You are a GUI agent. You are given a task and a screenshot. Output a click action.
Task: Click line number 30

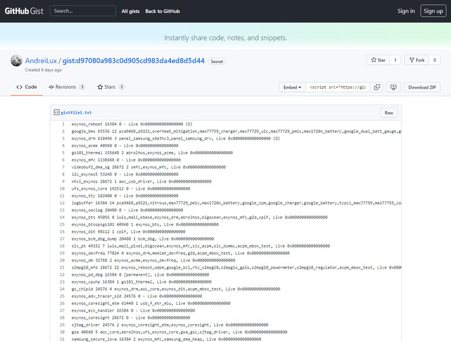[62, 332]
